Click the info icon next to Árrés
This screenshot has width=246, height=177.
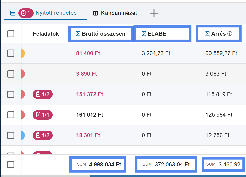pyautogui.click(x=230, y=34)
